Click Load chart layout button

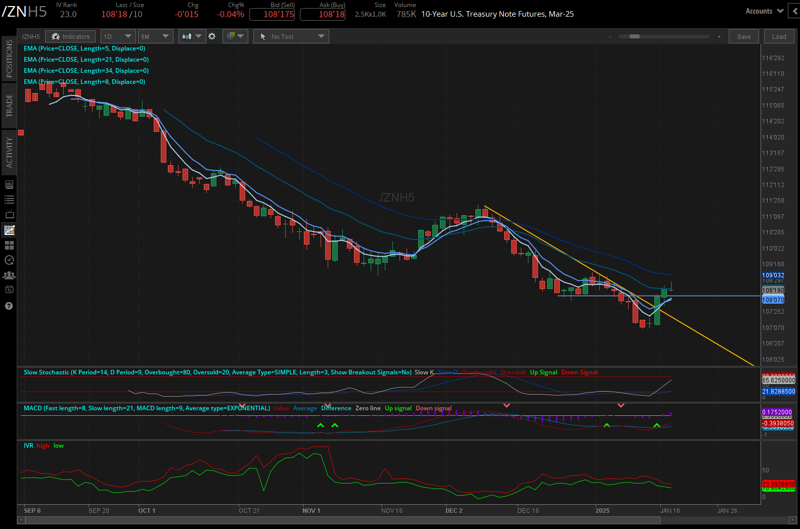(x=779, y=36)
